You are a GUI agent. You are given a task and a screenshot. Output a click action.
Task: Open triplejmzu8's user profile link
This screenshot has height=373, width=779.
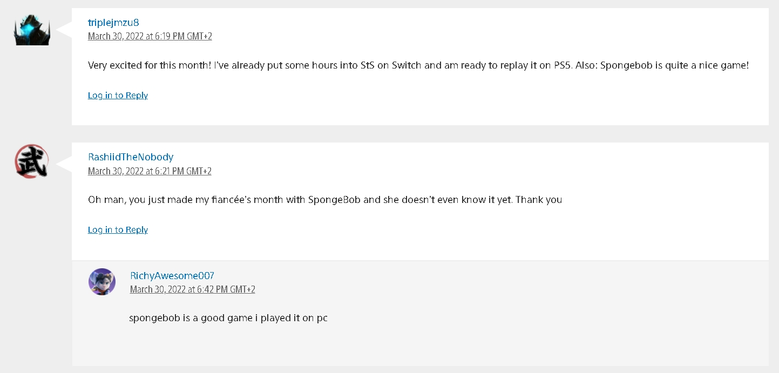coord(113,23)
